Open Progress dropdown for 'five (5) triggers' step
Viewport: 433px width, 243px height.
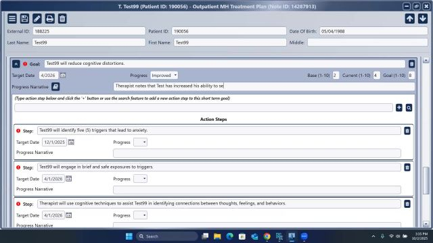click(140, 142)
